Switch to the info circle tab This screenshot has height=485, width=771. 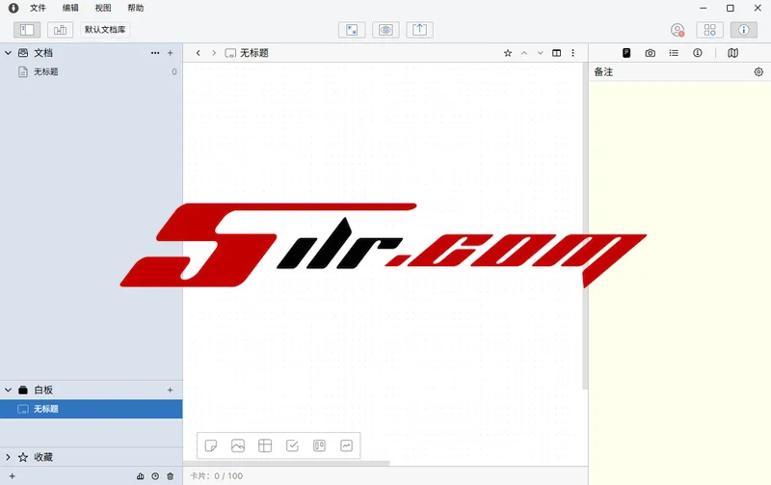tap(697, 53)
